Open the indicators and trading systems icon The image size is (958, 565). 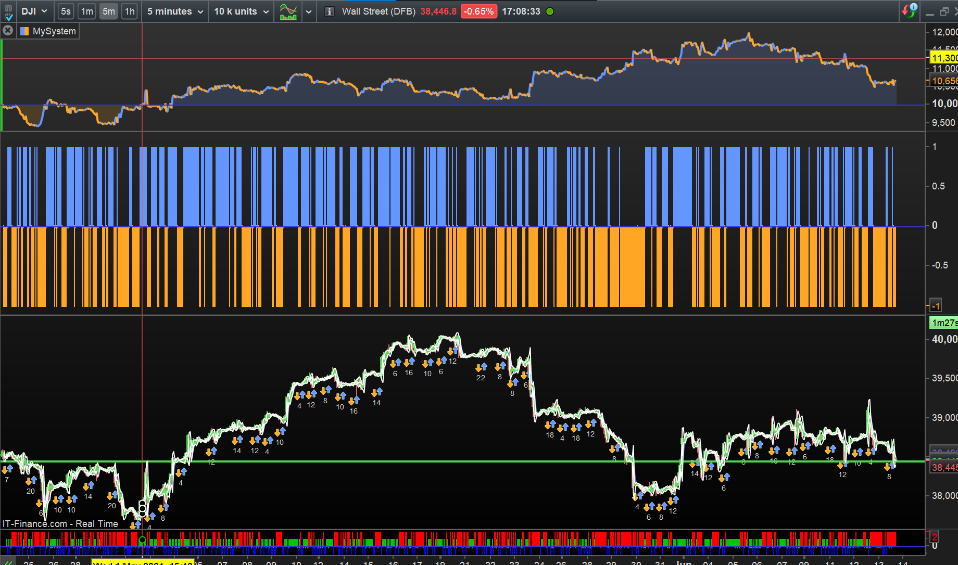[288, 11]
